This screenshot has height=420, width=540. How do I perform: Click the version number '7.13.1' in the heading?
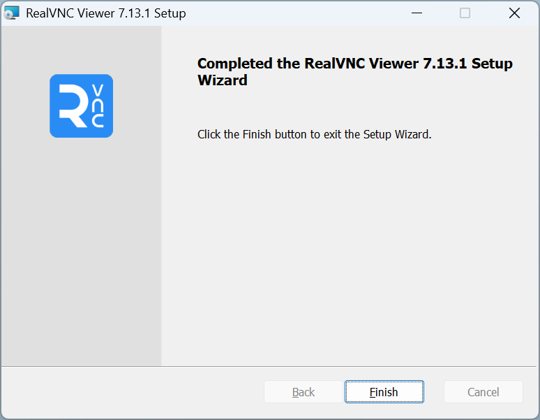coord(445,64)
